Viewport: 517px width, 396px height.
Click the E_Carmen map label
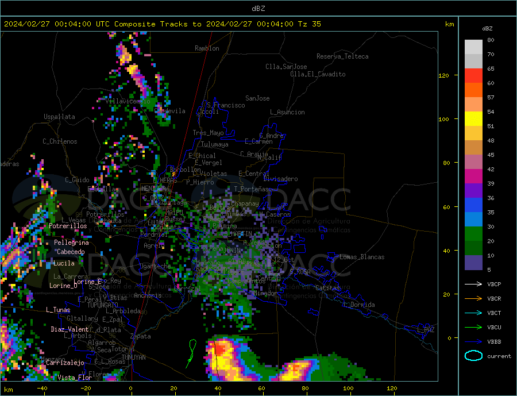click(x=258, y=141)
